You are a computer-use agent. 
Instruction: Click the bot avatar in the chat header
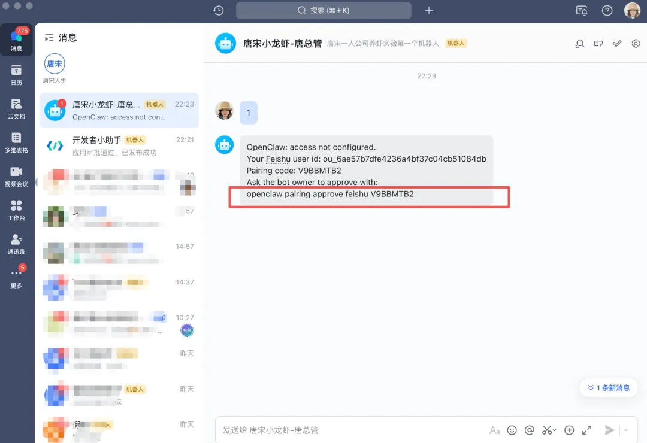point(225,43)
